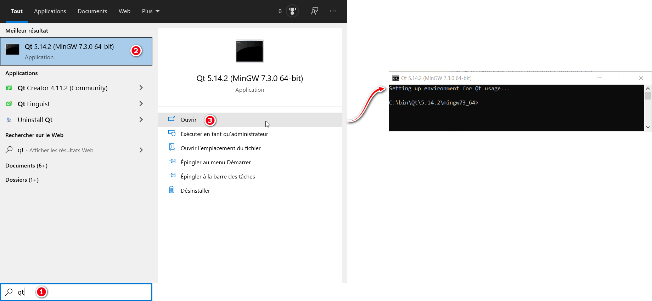Image resolution: width=652 pixels, height=301 pixels.
Task: Switch to the Applications tab
Action: pos(50,11)
